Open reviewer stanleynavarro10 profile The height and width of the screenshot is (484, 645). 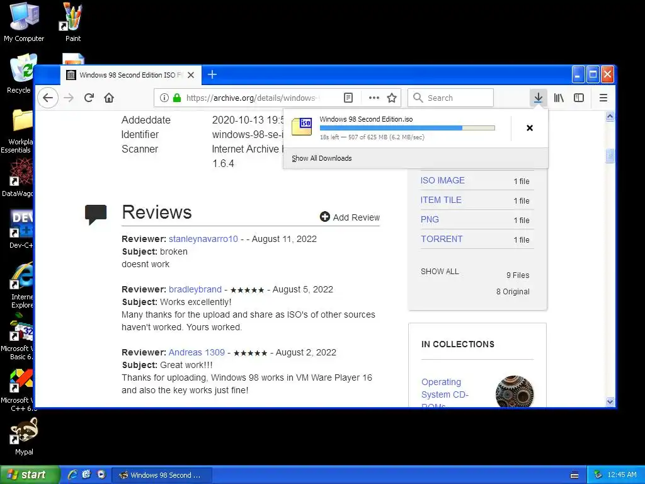coord(203,239)
